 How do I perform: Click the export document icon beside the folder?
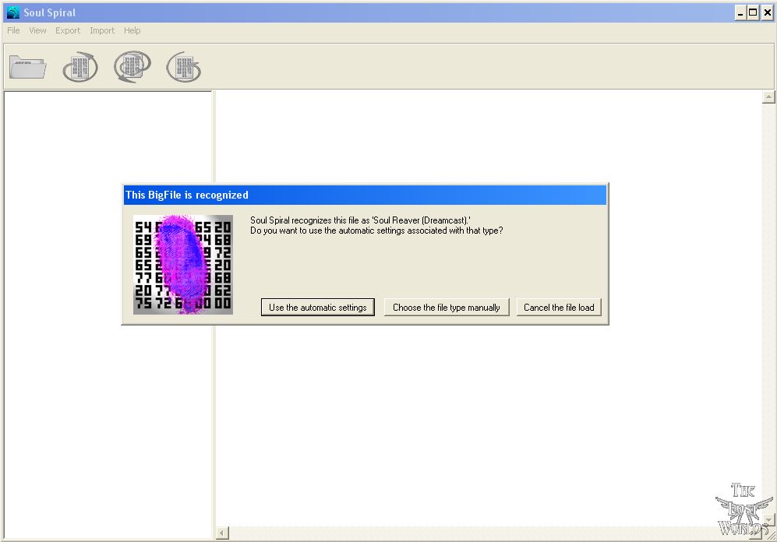pyautogui.click(x=80, y=67)
